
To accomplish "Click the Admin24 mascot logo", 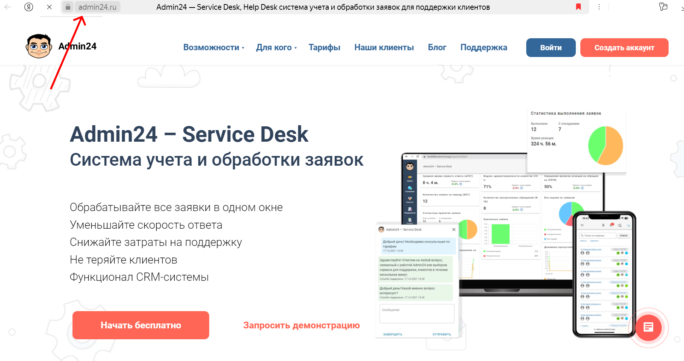I will tap(38, 46).
